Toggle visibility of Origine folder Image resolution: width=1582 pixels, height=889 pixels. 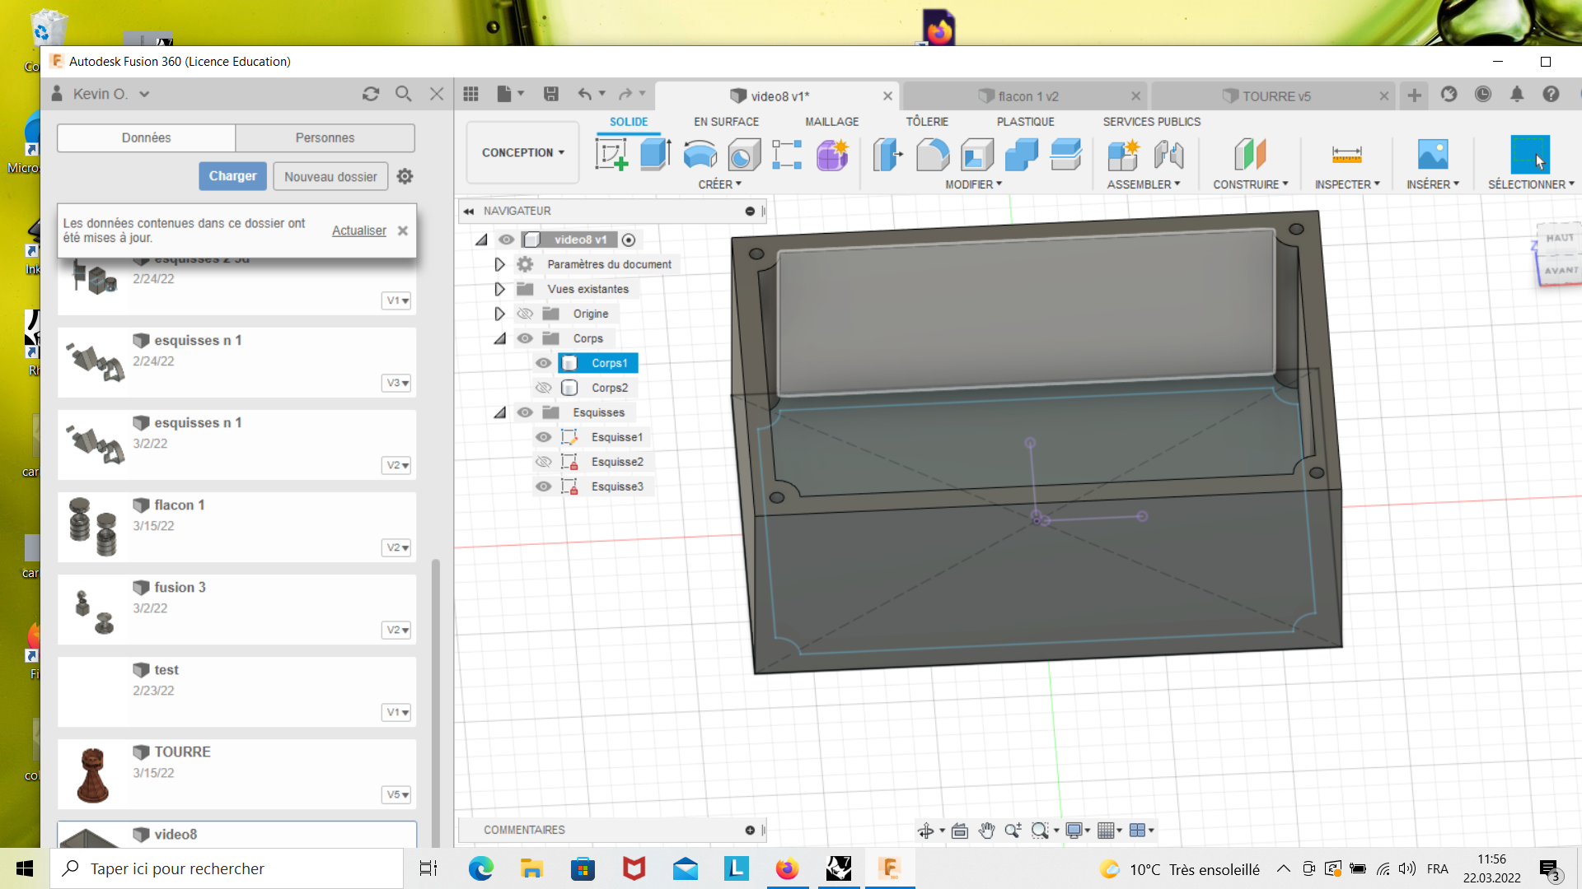coord(525,314)
